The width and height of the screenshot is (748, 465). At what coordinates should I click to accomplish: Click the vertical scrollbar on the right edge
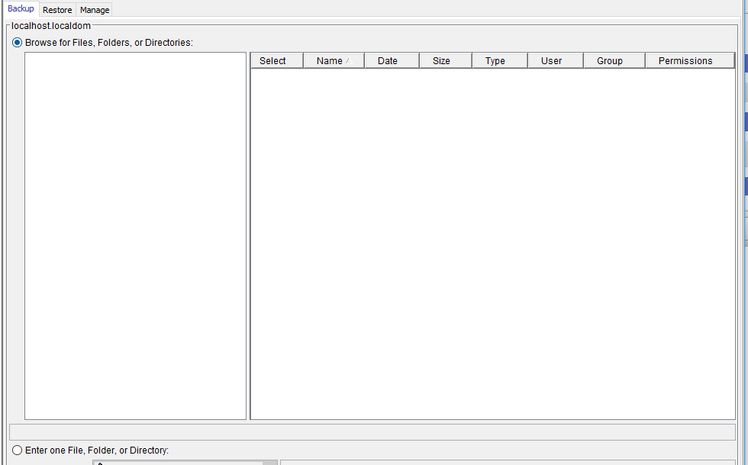[x=744, y=229]
